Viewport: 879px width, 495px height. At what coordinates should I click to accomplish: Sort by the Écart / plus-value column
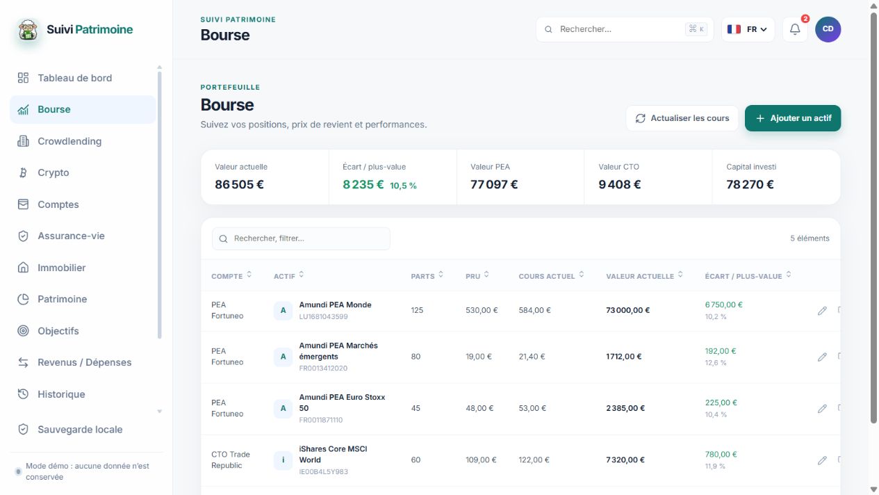(748, 276)
